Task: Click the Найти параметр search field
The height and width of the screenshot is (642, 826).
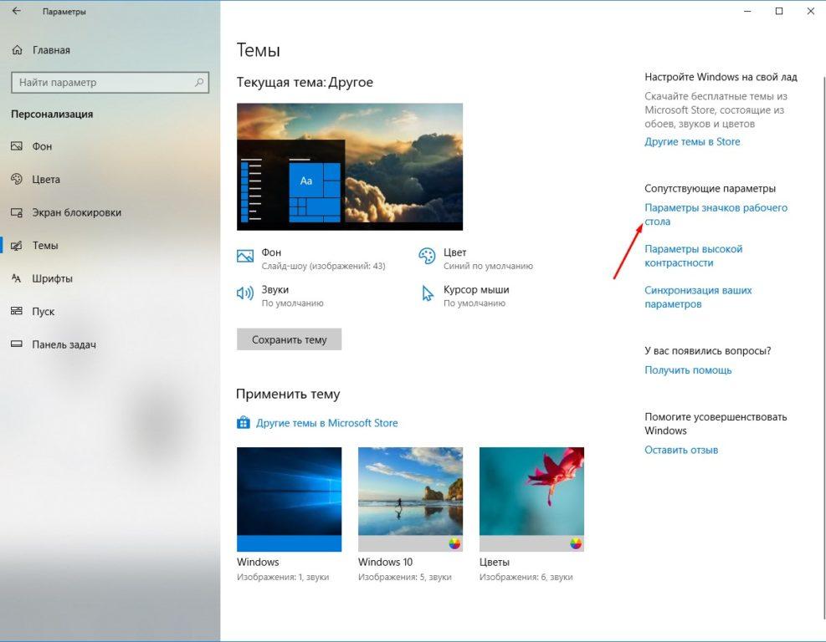Action: pyautogui.click(x=110, y=83)
